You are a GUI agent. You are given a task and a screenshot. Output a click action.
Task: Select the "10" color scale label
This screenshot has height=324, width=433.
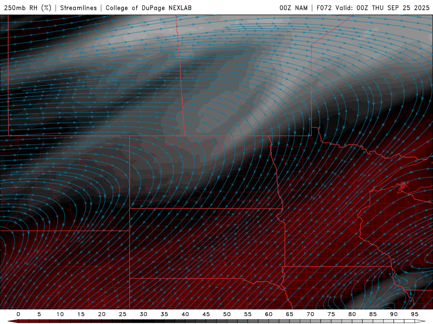click(x=60, y=314)
